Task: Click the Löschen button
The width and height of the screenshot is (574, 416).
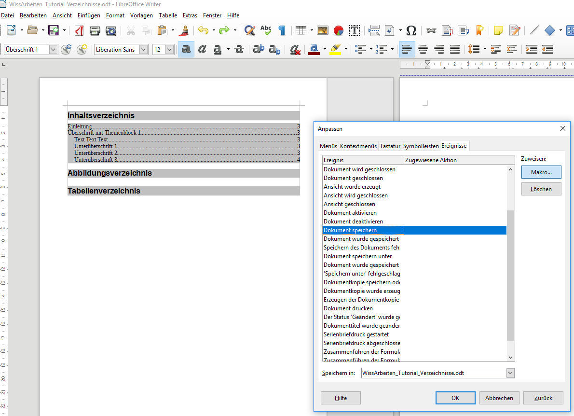Action: tap(541, 189)
